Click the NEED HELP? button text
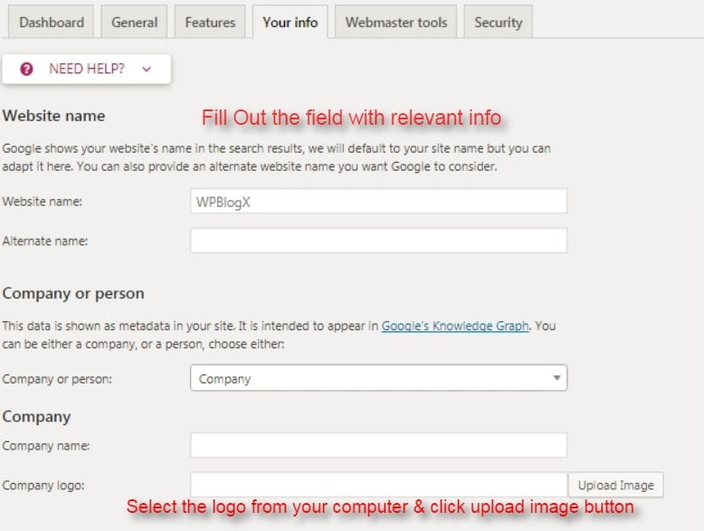The width and height of the screenshot is (704, 531). [x=87, y=69]
